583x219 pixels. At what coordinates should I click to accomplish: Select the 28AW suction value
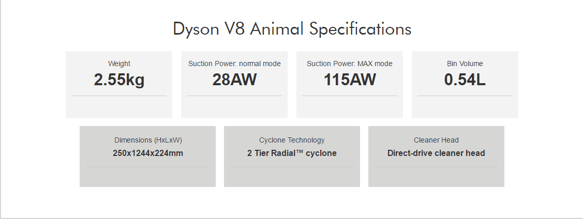[x=234, y=80]
